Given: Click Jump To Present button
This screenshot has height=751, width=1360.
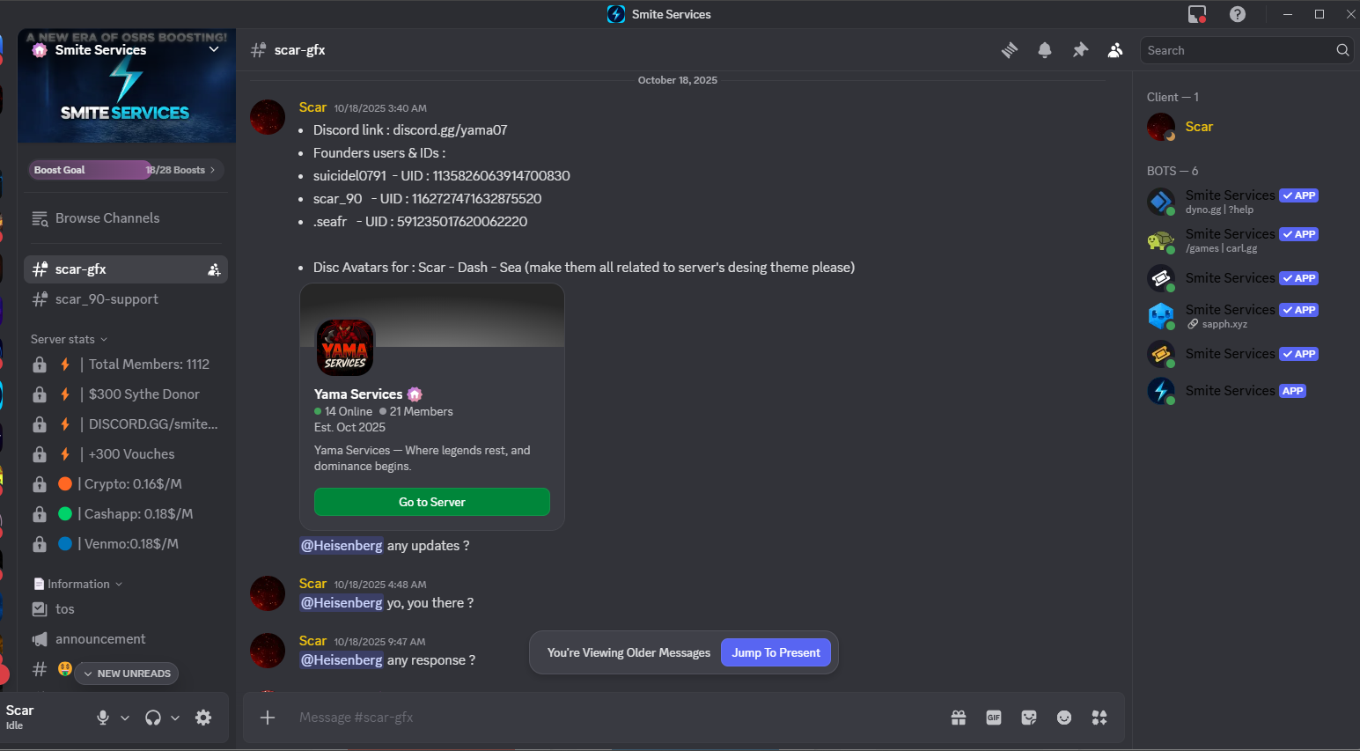Looking at the screenshot, I should point(776,652).
